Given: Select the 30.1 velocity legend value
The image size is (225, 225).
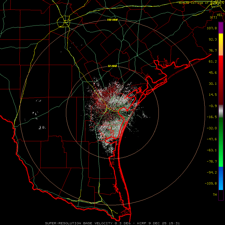Looking at the screenshot, I should [213, 84].
